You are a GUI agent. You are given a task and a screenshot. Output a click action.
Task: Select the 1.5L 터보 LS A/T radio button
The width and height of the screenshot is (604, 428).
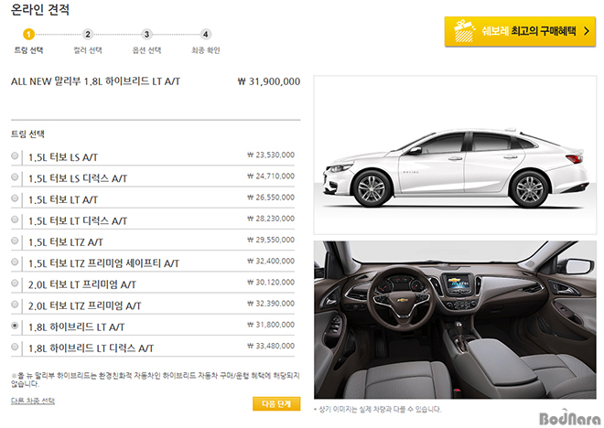pos(15,155)
